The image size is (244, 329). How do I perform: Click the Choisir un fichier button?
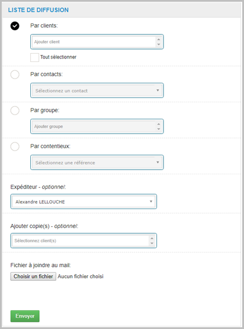33,276
